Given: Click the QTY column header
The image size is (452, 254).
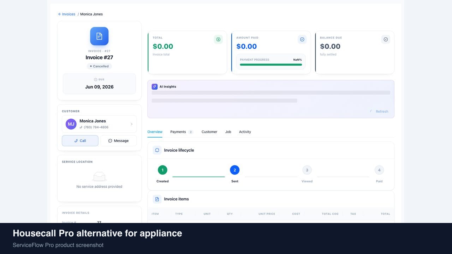Looking at the screenshot, I should 230,214.
